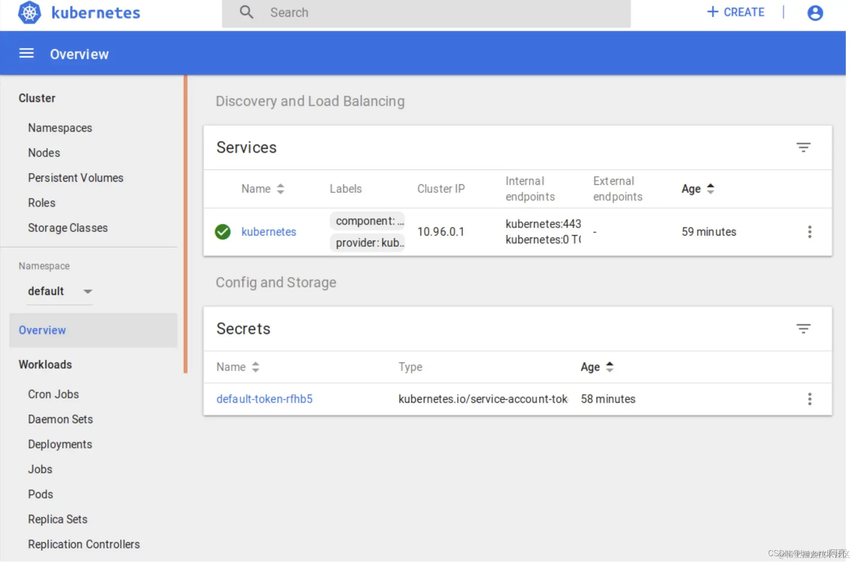This screenshot has height=562, width=853.
Task: Sort Secrets by Age arrows
Action: coord(610,367)
